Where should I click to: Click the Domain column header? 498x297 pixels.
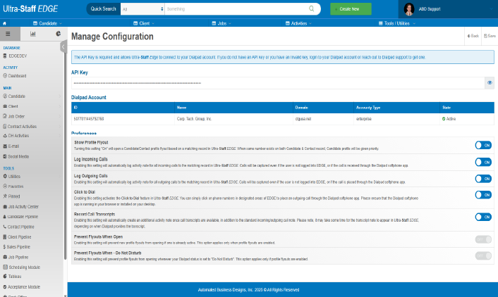coord(323,108)
